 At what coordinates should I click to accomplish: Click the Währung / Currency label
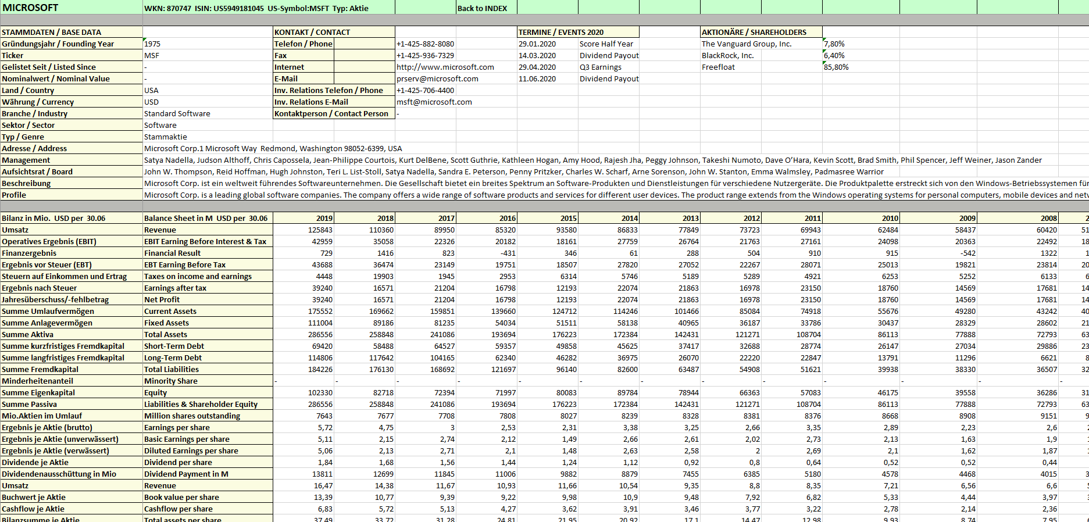(x=72, y=102)
